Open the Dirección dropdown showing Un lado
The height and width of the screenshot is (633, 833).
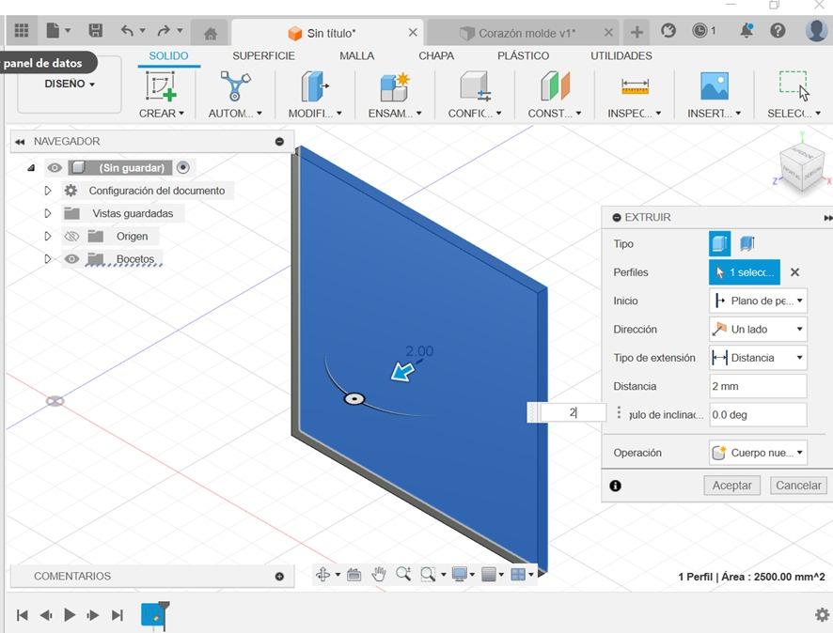point(758,330)
